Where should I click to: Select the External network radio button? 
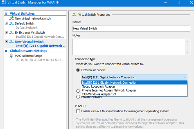click(78, 70)
